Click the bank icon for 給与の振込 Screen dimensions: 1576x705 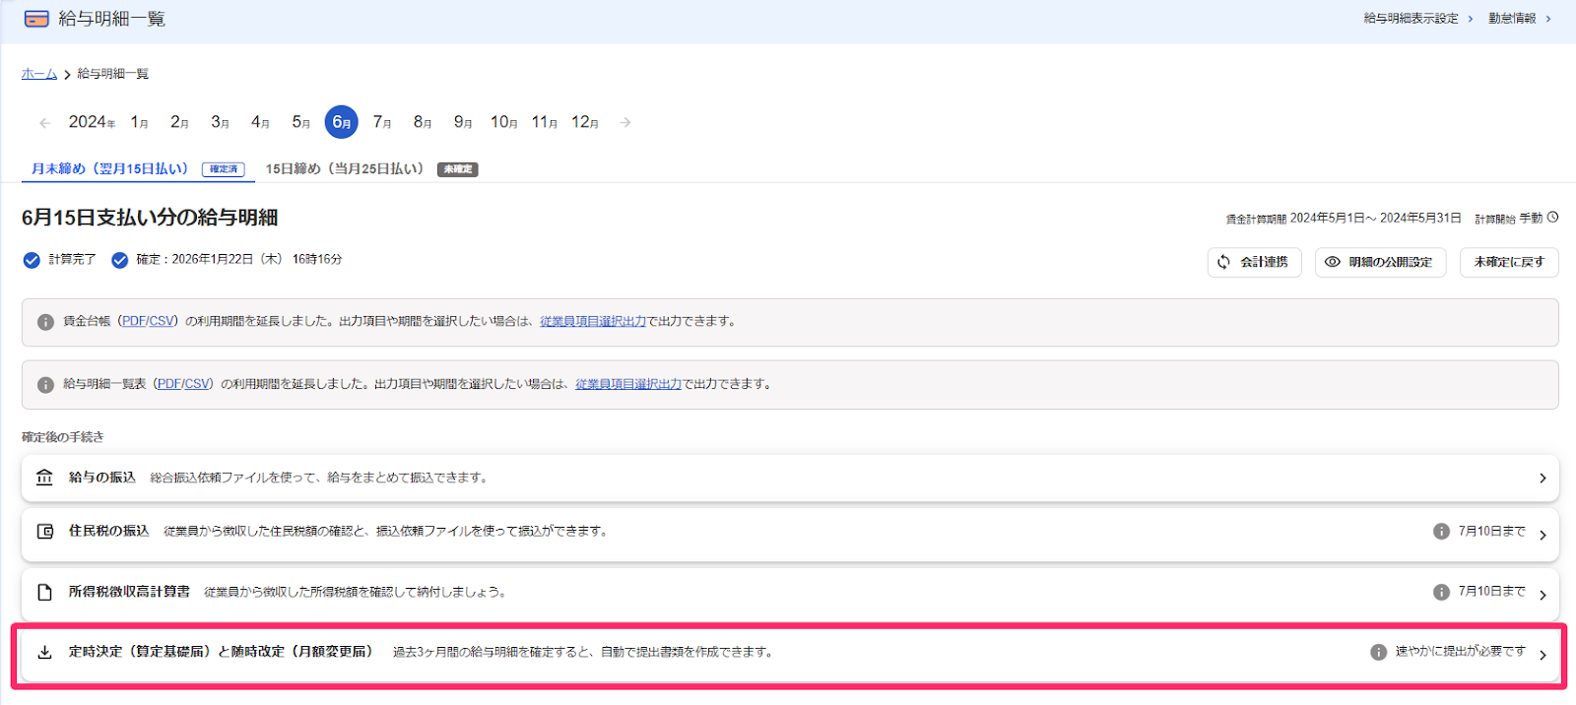pos(44,478)
